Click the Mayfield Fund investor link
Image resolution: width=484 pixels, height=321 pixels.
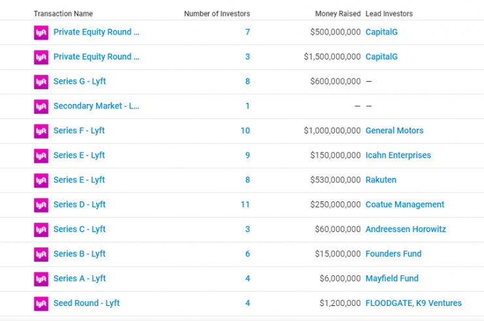tap(392, 279)
